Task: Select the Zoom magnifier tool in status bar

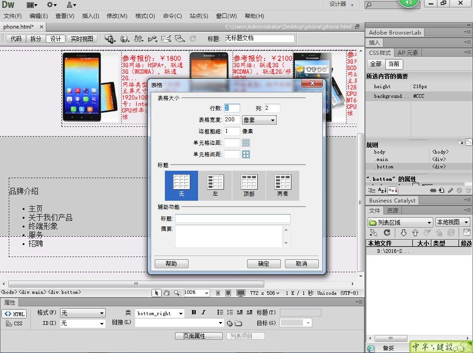Action: pyautogui.click(x=176, y=293)
